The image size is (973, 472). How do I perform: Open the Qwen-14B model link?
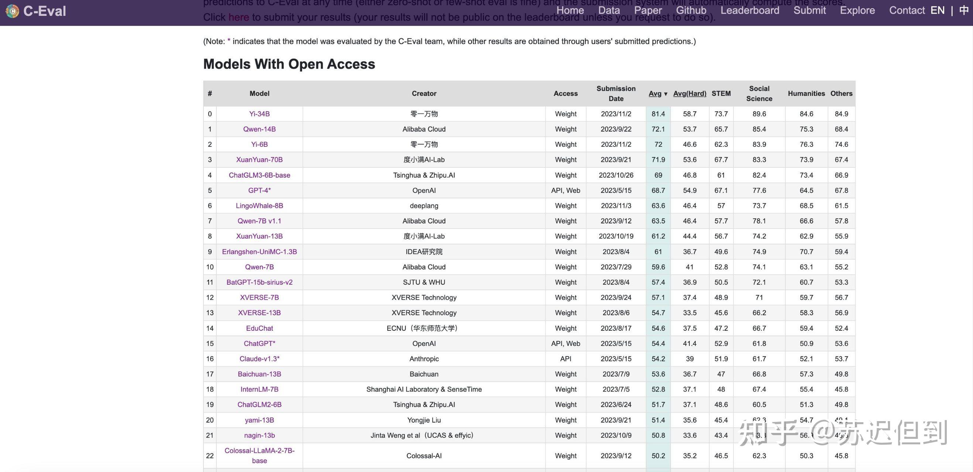coord(259,129)
